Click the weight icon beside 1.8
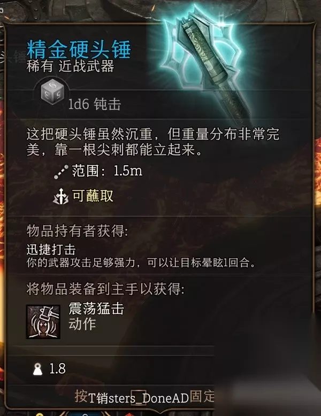321x416 pixels. 37,369
